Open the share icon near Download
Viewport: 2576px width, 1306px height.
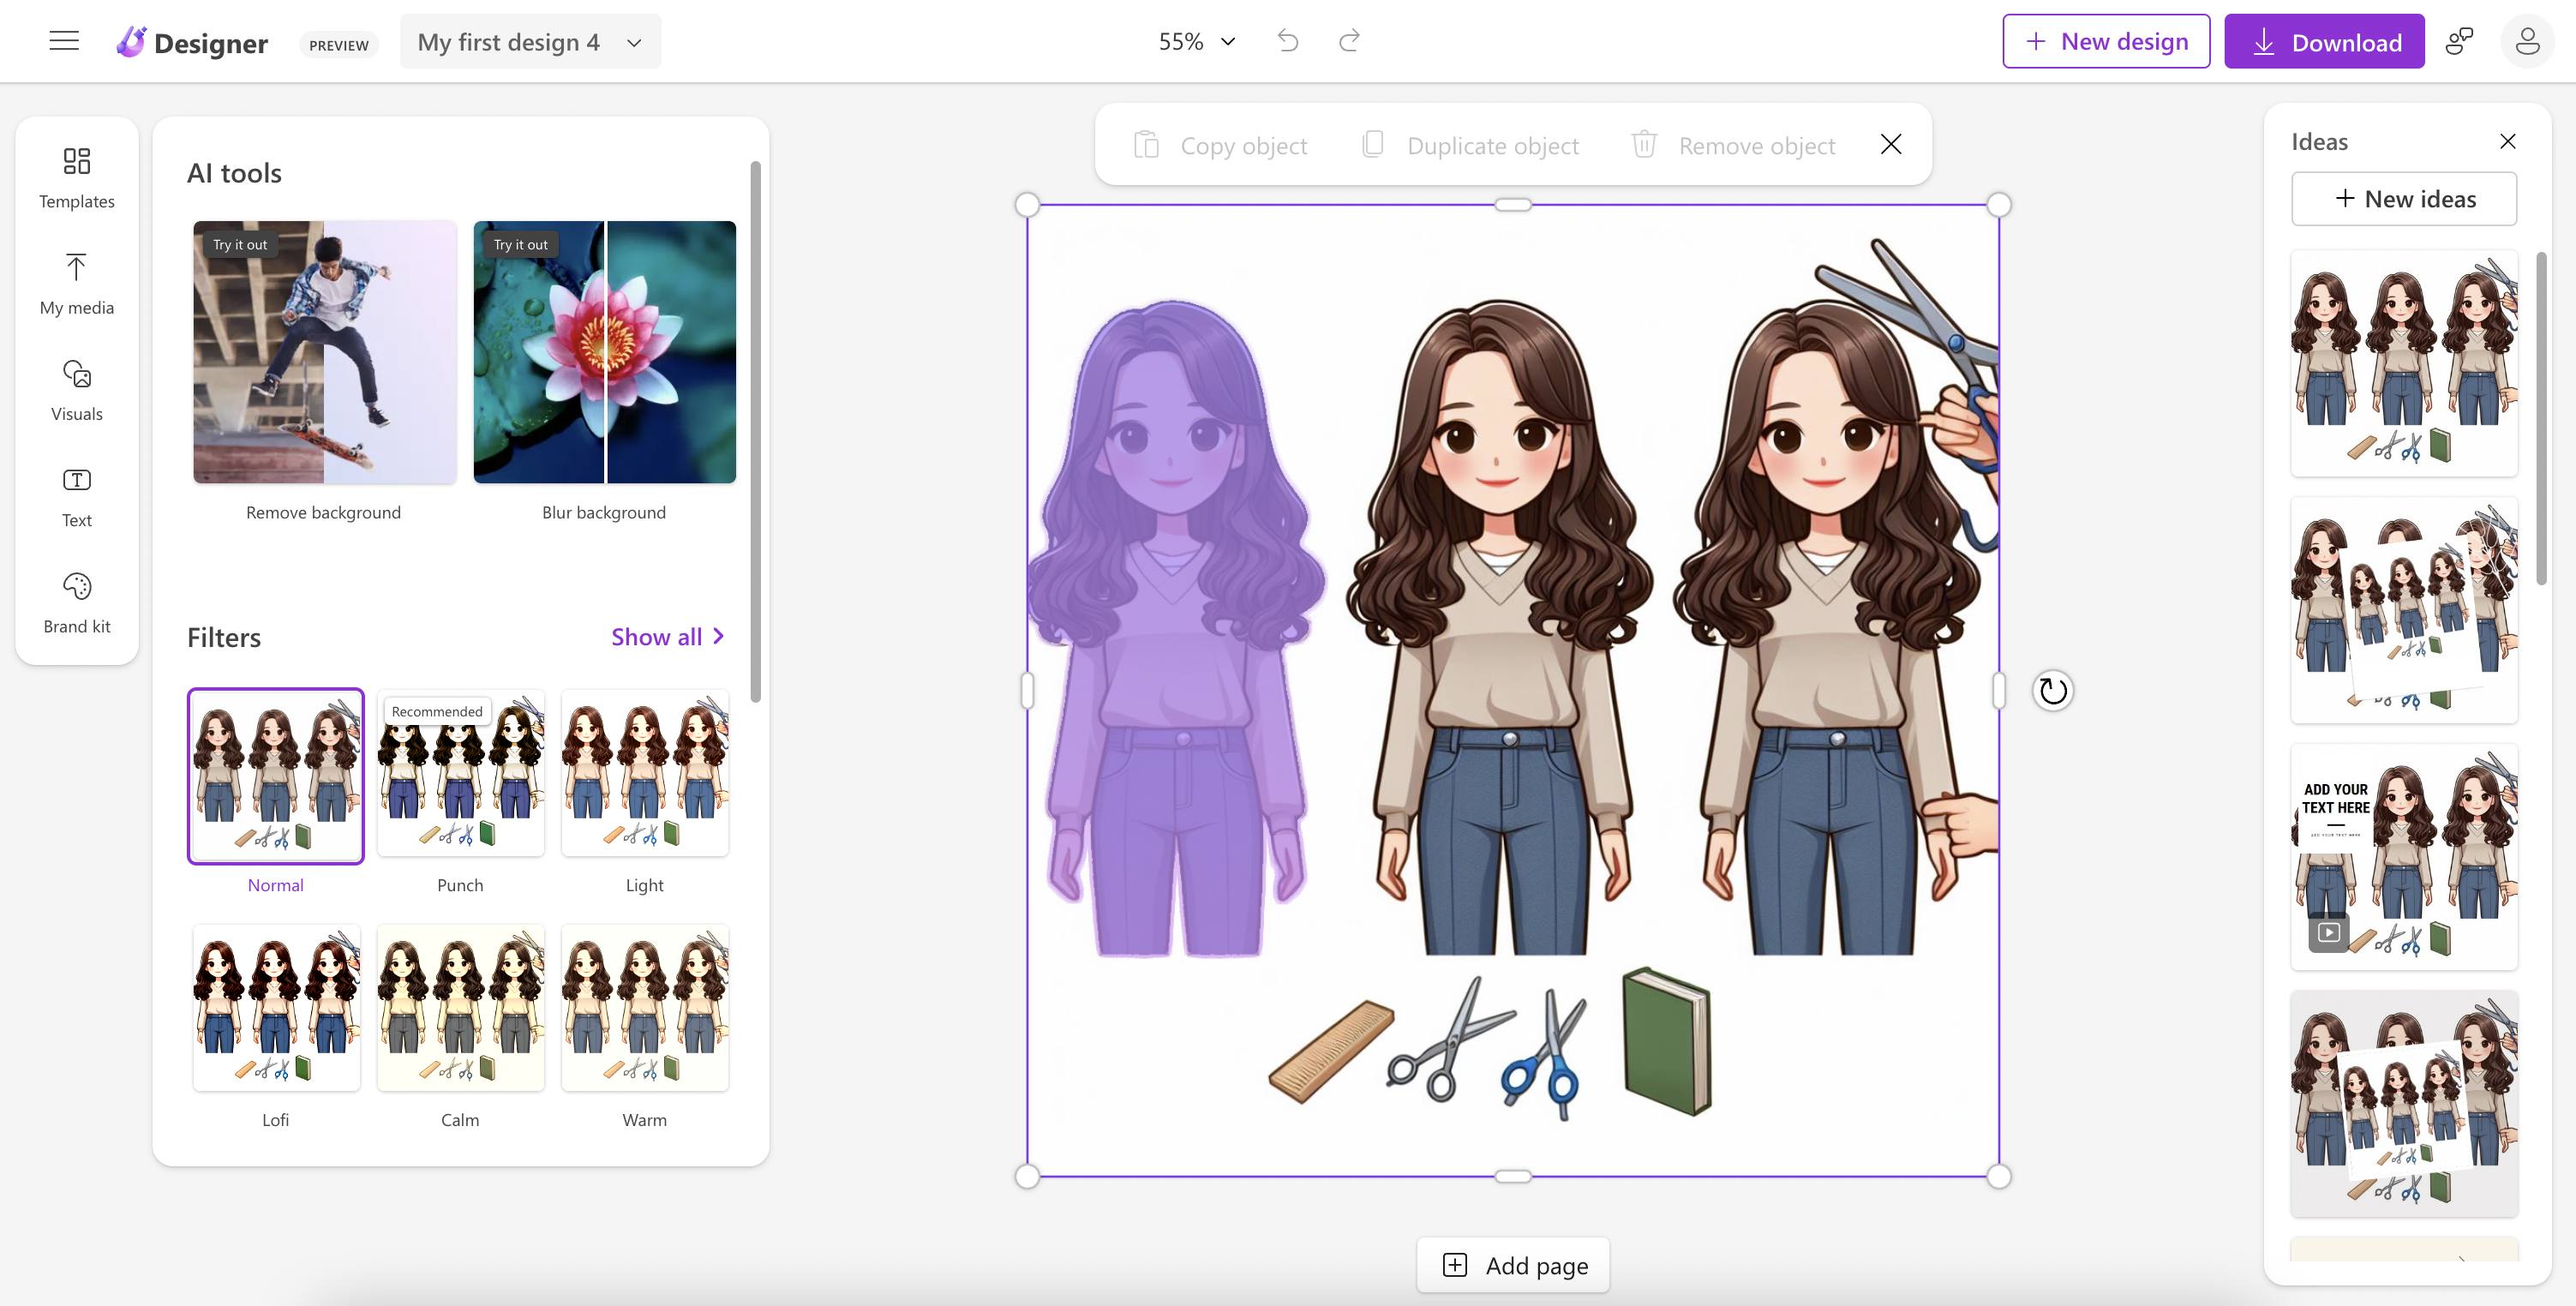point(2459,41)
